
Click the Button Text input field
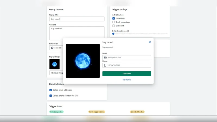[x=56, y=48]
